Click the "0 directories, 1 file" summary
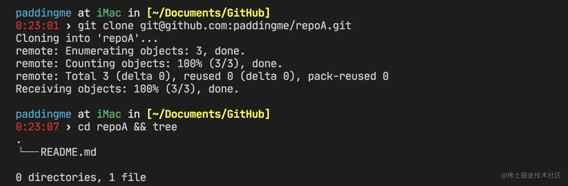This screenshot has width=568, height=186. pos(81,177)
